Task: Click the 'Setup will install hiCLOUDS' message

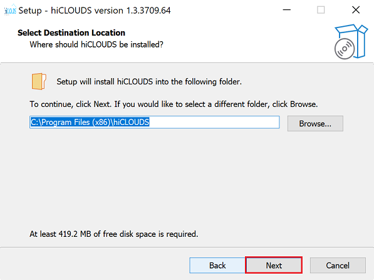Action: click(x=149, y=82)
